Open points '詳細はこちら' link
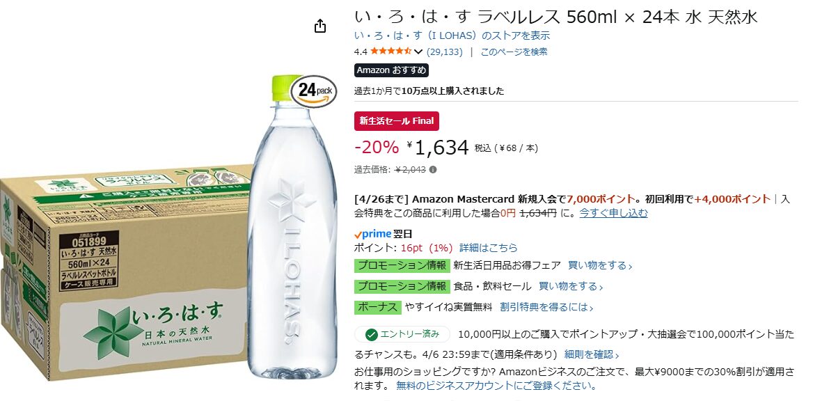Screen dimensions: 813x401 click(x=488, y=248)
